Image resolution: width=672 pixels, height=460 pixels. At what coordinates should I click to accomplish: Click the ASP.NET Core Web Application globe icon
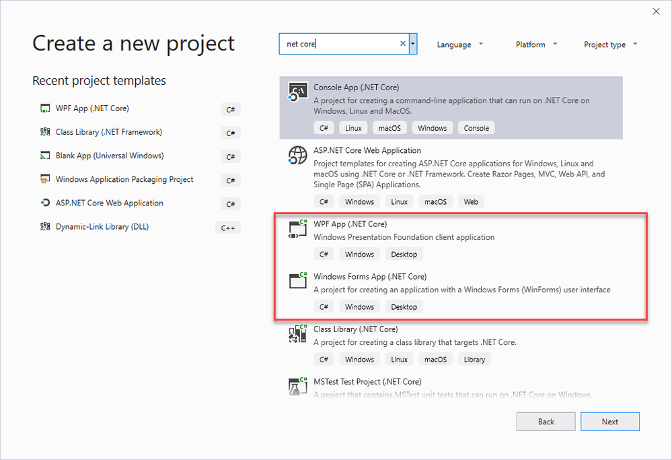pos(297,156)
